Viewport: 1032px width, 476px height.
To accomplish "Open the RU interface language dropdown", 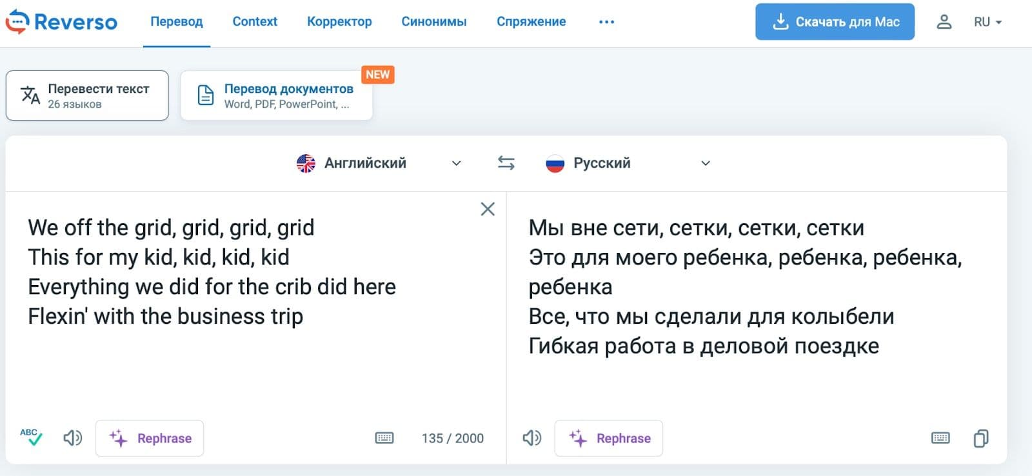I will tap(987, 22).
